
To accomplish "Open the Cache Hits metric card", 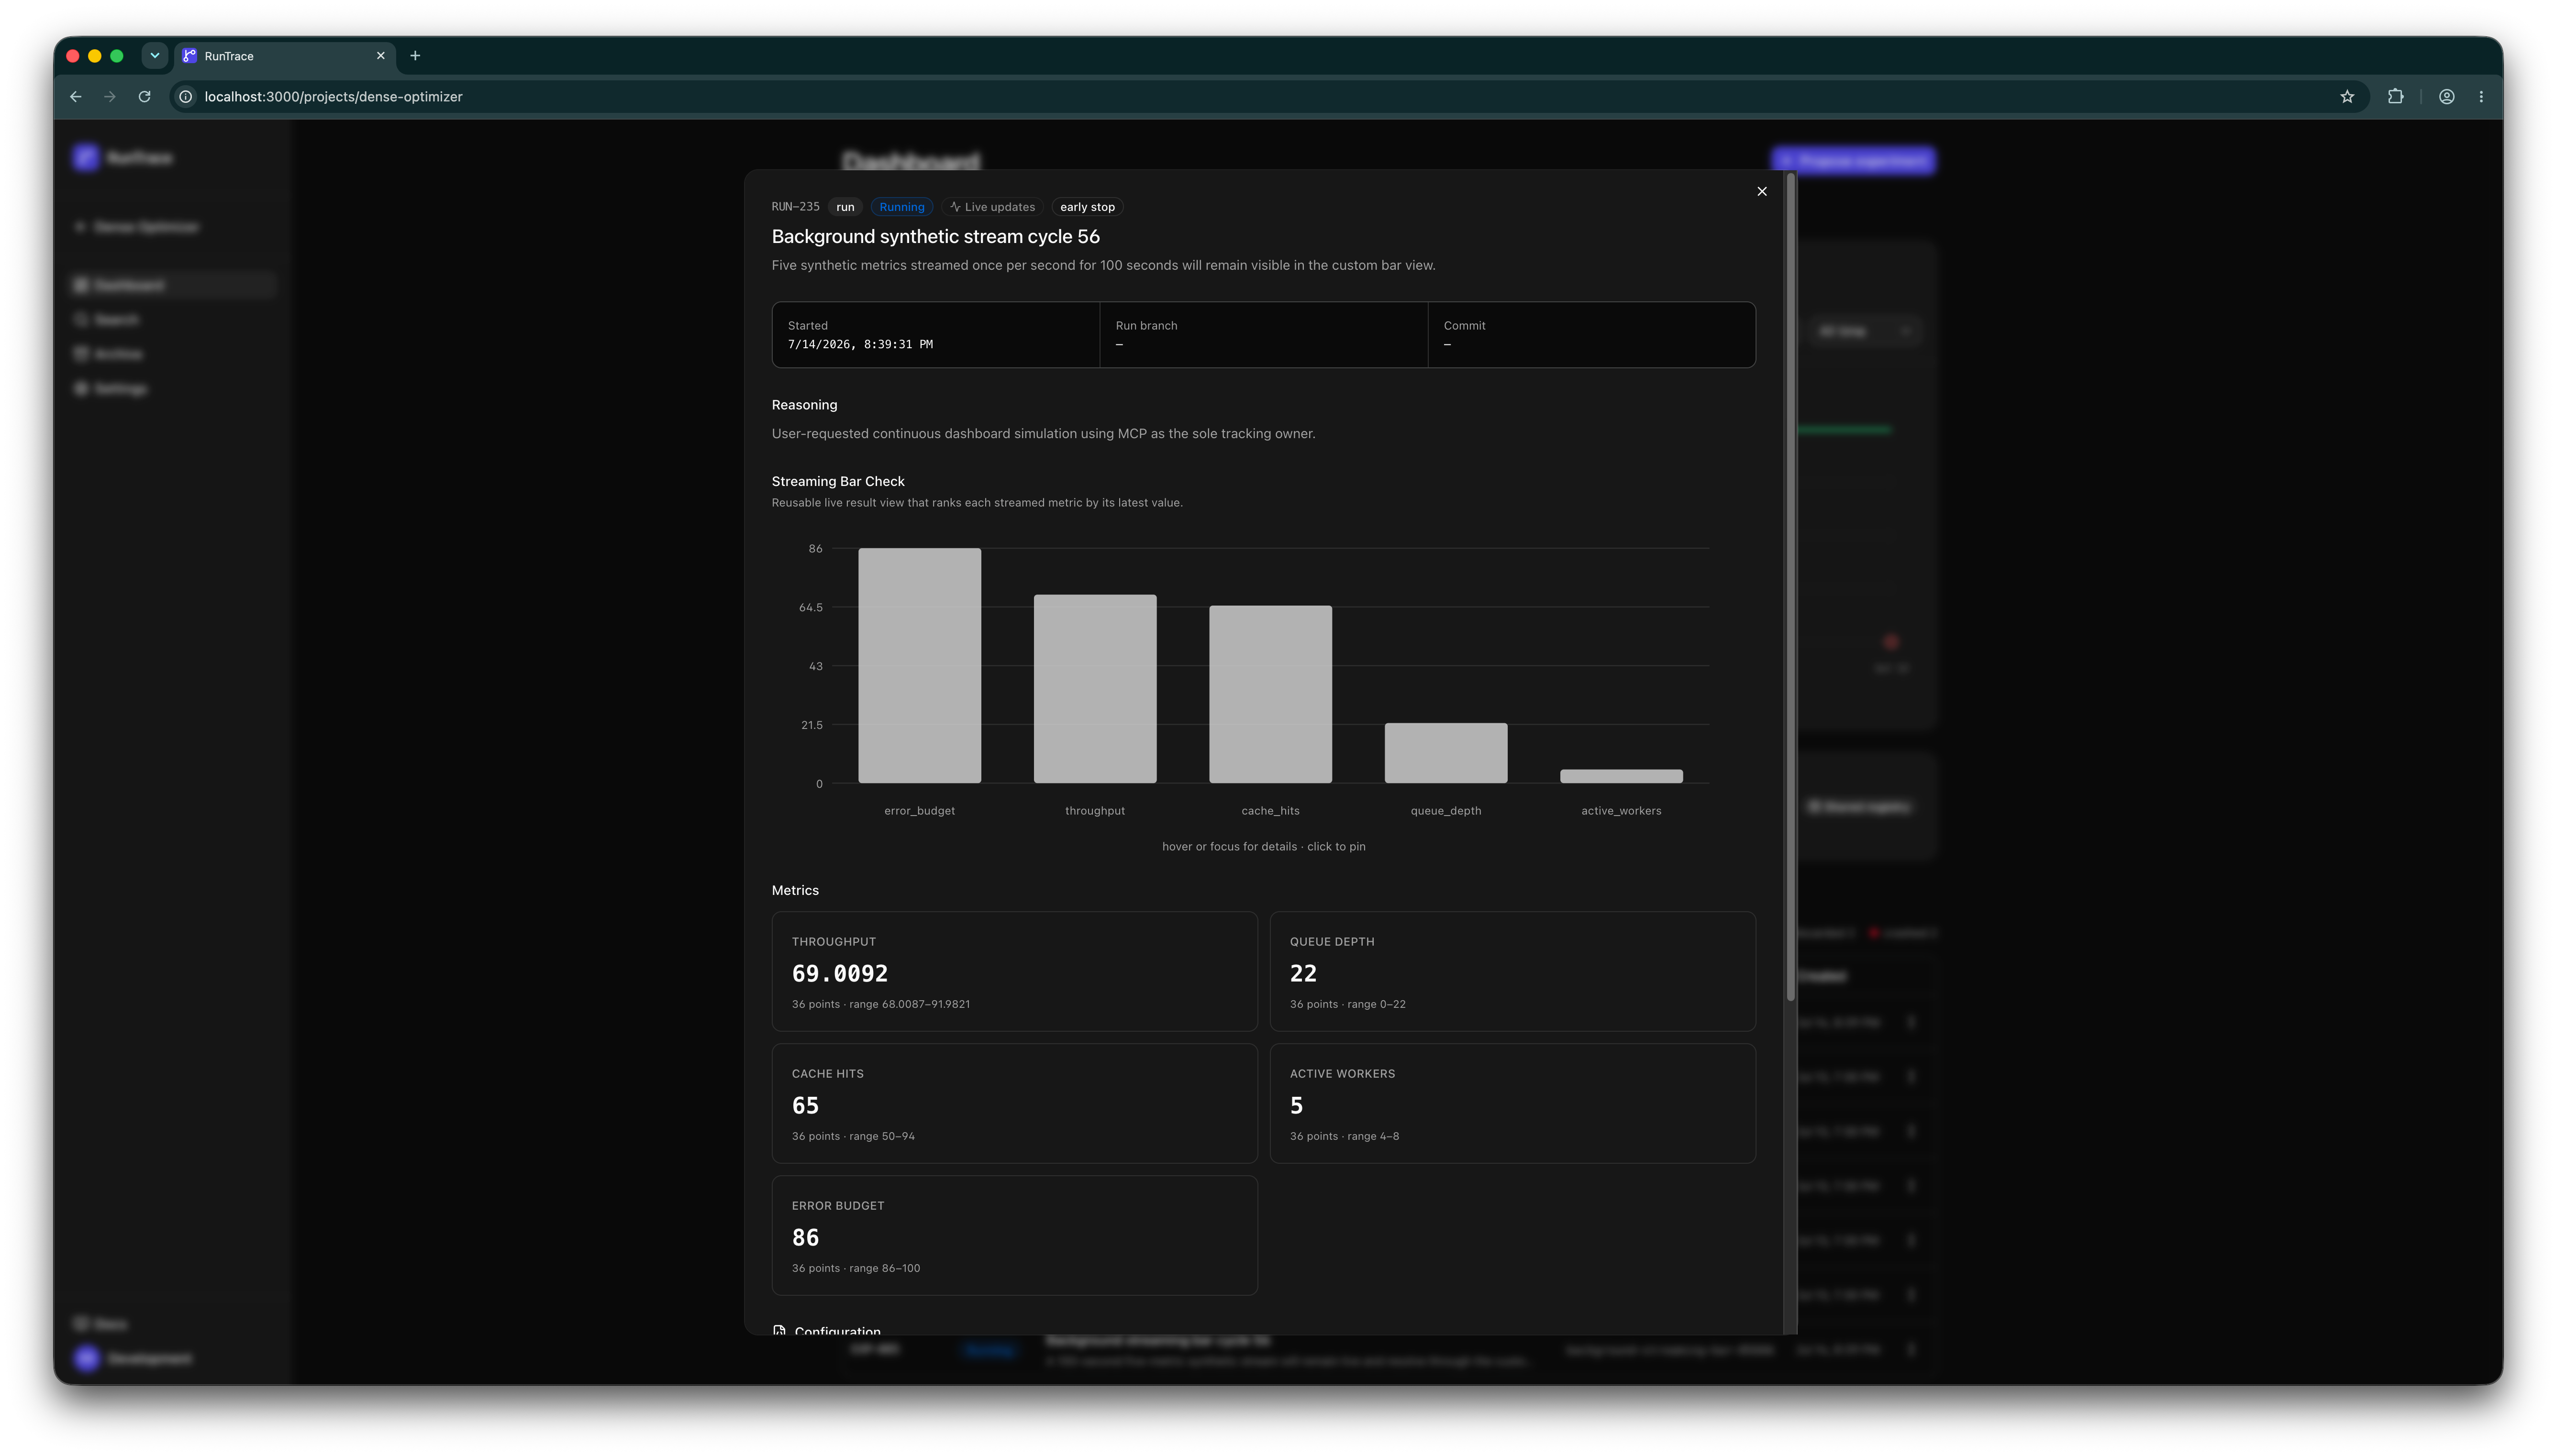I will click(1014, 1103).
